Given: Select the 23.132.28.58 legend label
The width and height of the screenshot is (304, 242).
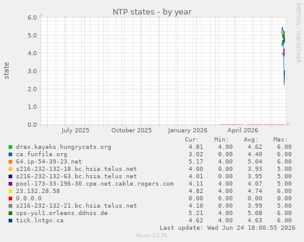Looking at the screenshot, I should pyautogui.click(x=38, y=191).
